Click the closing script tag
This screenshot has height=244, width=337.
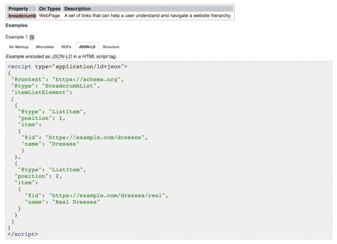[23, 234]
